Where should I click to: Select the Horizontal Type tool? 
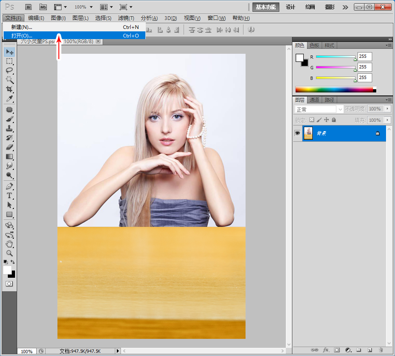point(10,196)
